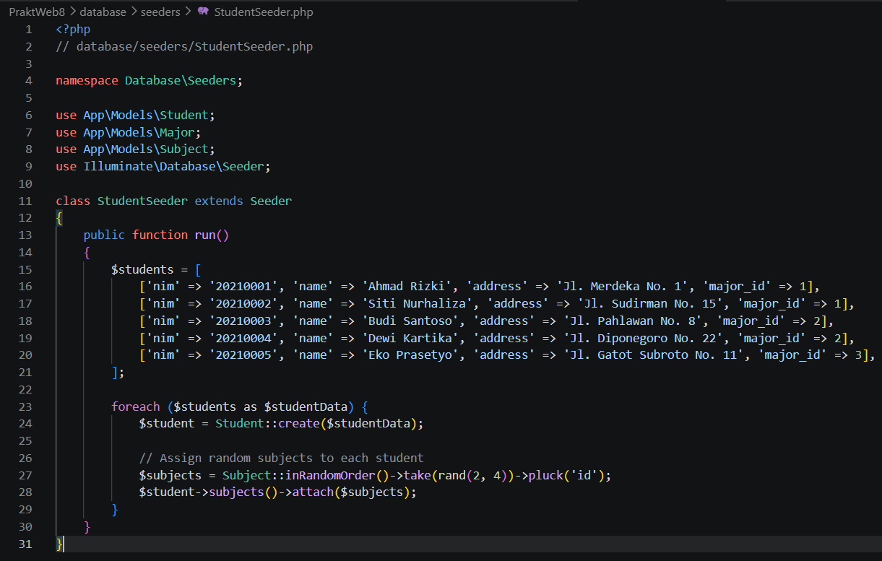882x561 pixels.
Task: Click the PHP elephant icon in breadcrumb
Action: point(203,12)
